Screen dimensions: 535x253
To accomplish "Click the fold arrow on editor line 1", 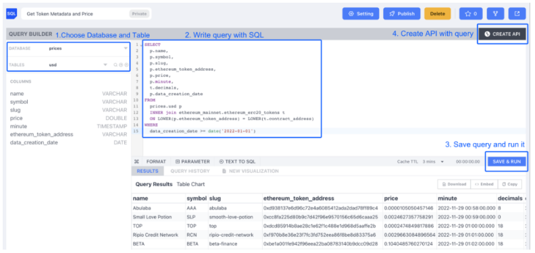I will [x=141, y=45].
